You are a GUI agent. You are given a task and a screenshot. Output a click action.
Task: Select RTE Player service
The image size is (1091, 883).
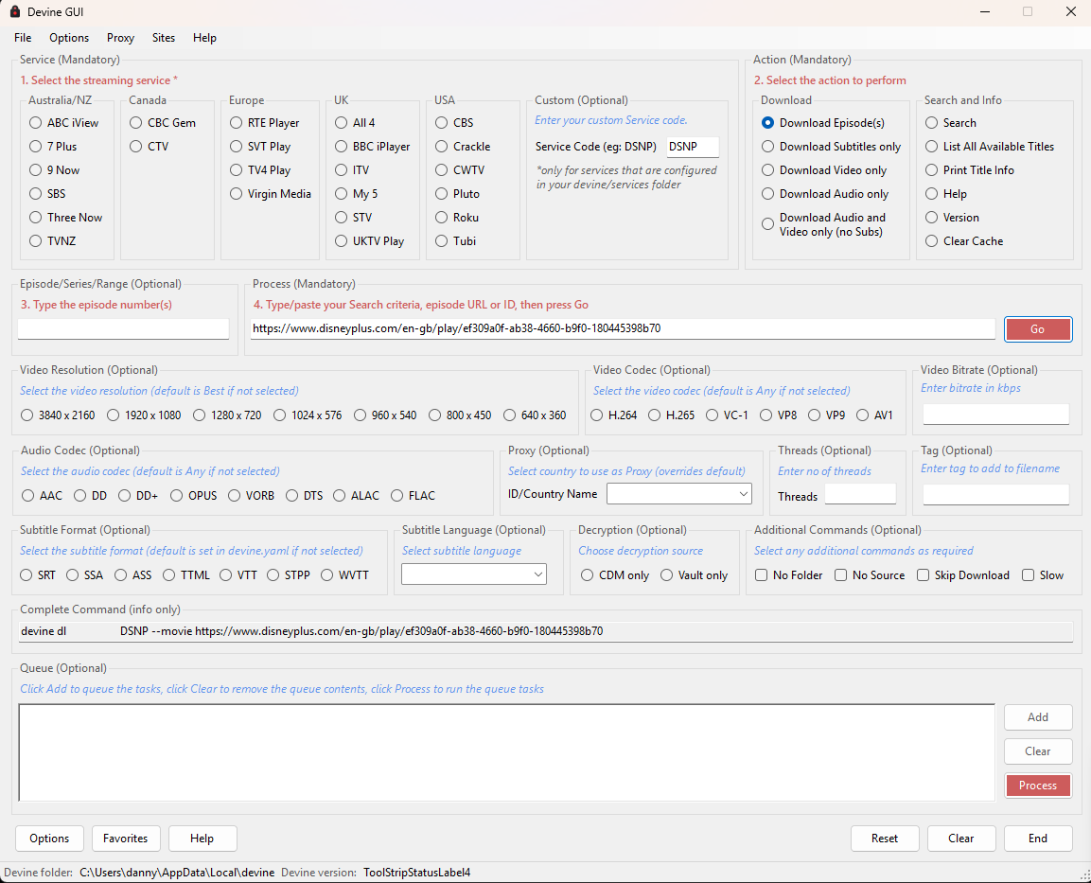264,122
